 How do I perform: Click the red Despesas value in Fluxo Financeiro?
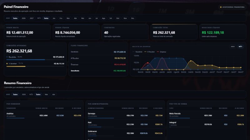tap(120, 65)
